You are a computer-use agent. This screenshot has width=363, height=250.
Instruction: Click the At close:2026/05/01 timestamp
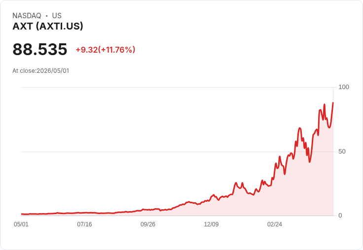(x=41, y=71)
